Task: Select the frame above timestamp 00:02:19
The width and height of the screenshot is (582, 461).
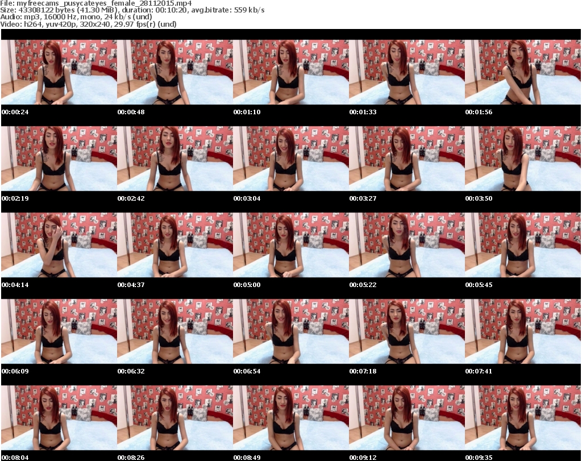Action: (x=59, y=159)
